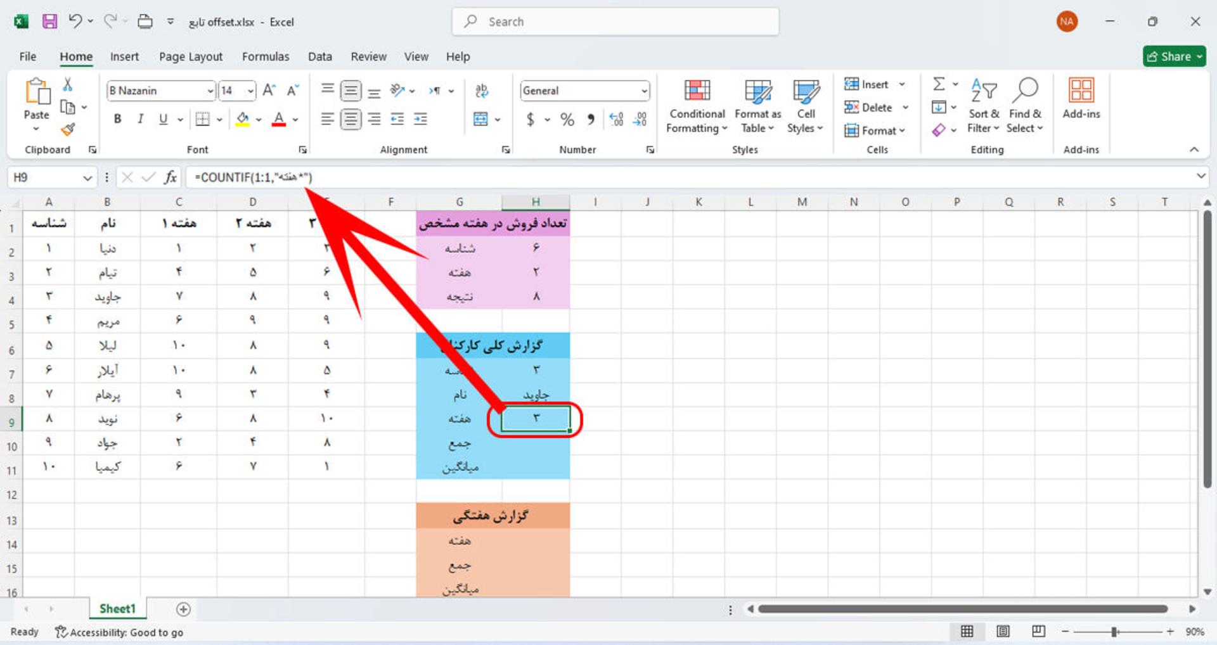Select the Sheet1 worksheet tab
The width and height of the screenshot is (1217, 645).
point(118,609)
